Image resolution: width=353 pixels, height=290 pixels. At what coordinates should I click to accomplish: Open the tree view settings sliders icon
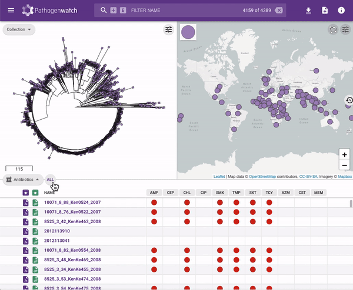tap(168, 30)
